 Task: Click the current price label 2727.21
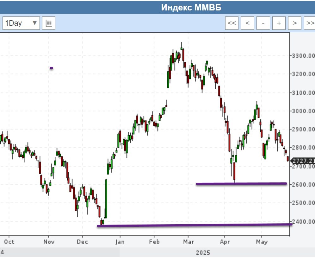pyautogui.click(x=303, y=161)
